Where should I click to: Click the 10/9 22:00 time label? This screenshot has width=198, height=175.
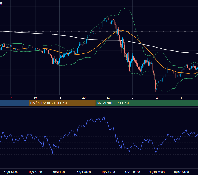(x=108, y=172)
